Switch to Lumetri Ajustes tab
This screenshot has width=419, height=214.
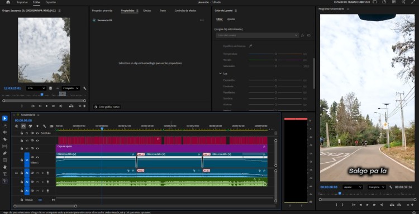click(x=231, y=19)
